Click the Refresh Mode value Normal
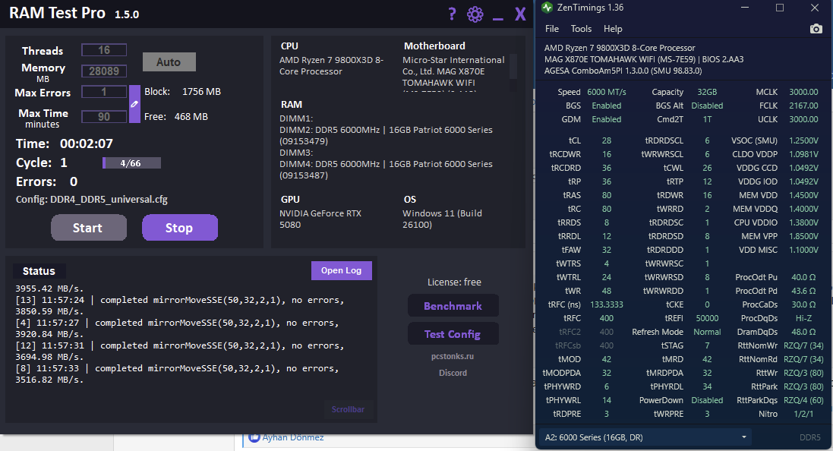The width and height of the screenshot is (833, 451). (707, 332)
